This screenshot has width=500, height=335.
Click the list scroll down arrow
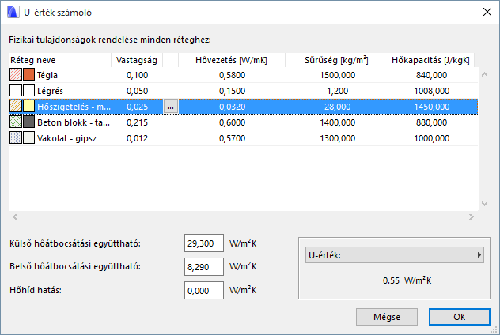(484, 204)
